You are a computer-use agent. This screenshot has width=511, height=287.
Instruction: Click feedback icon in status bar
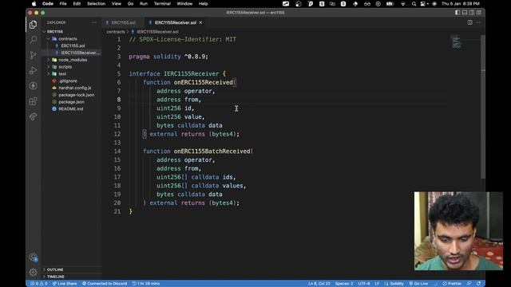[x=469, y=284]
